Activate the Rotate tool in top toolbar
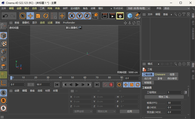 point(45,16)
